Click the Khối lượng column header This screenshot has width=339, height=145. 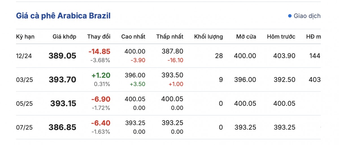[x=208, y=36]
